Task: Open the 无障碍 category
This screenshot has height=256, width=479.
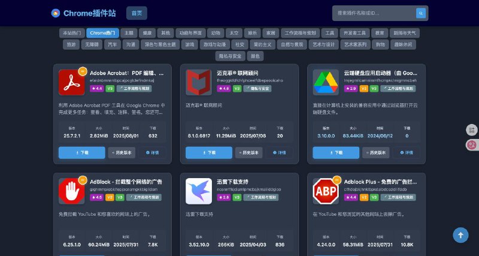Action: (92, 44)
